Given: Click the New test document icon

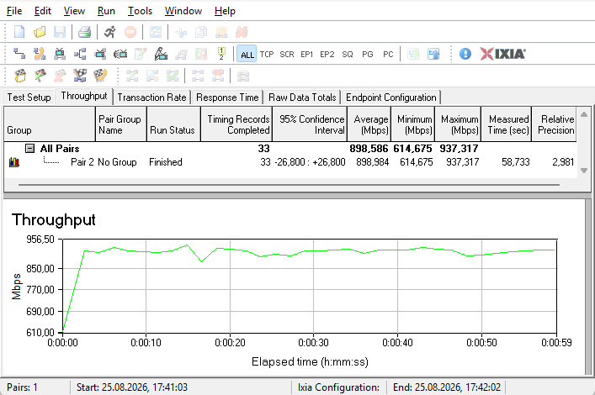Looking at the screenshot, I should point(19,32).
